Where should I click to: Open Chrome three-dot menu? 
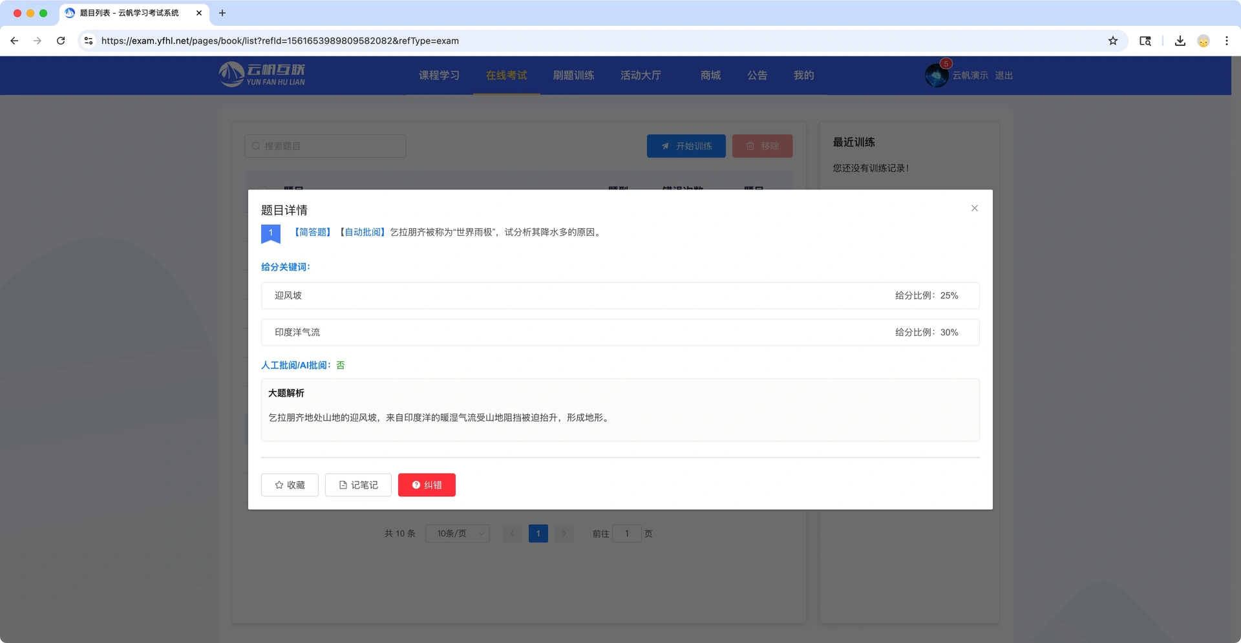1226,41
